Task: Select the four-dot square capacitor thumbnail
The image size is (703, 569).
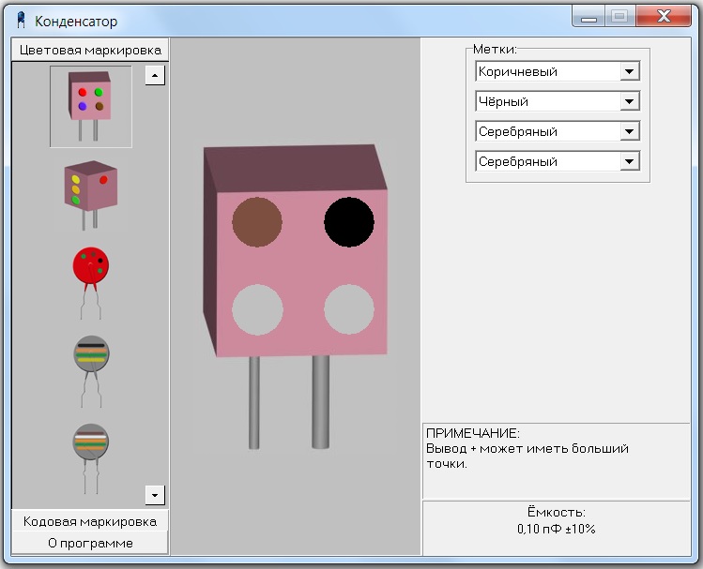Action: pyautogui.click(x=90, y=106)
